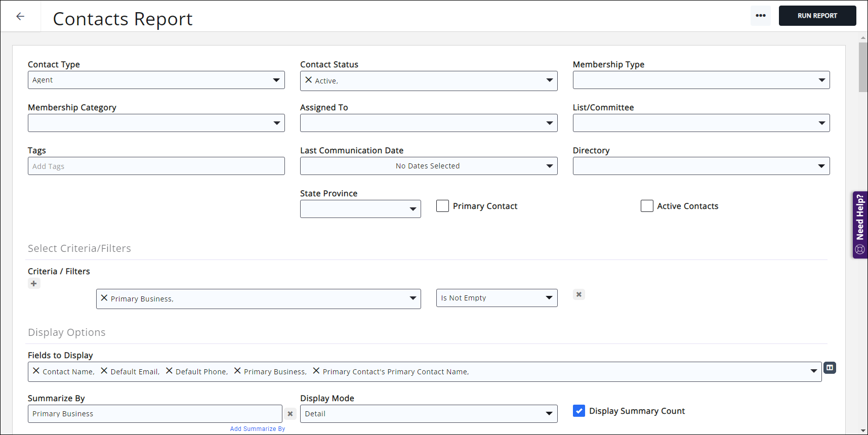This screenshot has width=868, height=435.
Task: Expand the Contact Type dropdown
Action: pos(156,80)
